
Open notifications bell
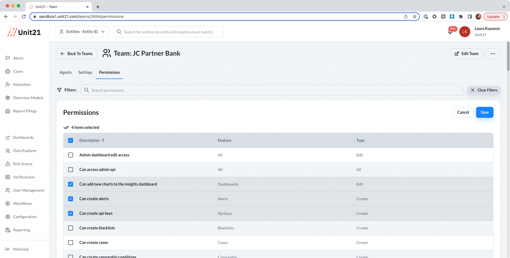450,32
